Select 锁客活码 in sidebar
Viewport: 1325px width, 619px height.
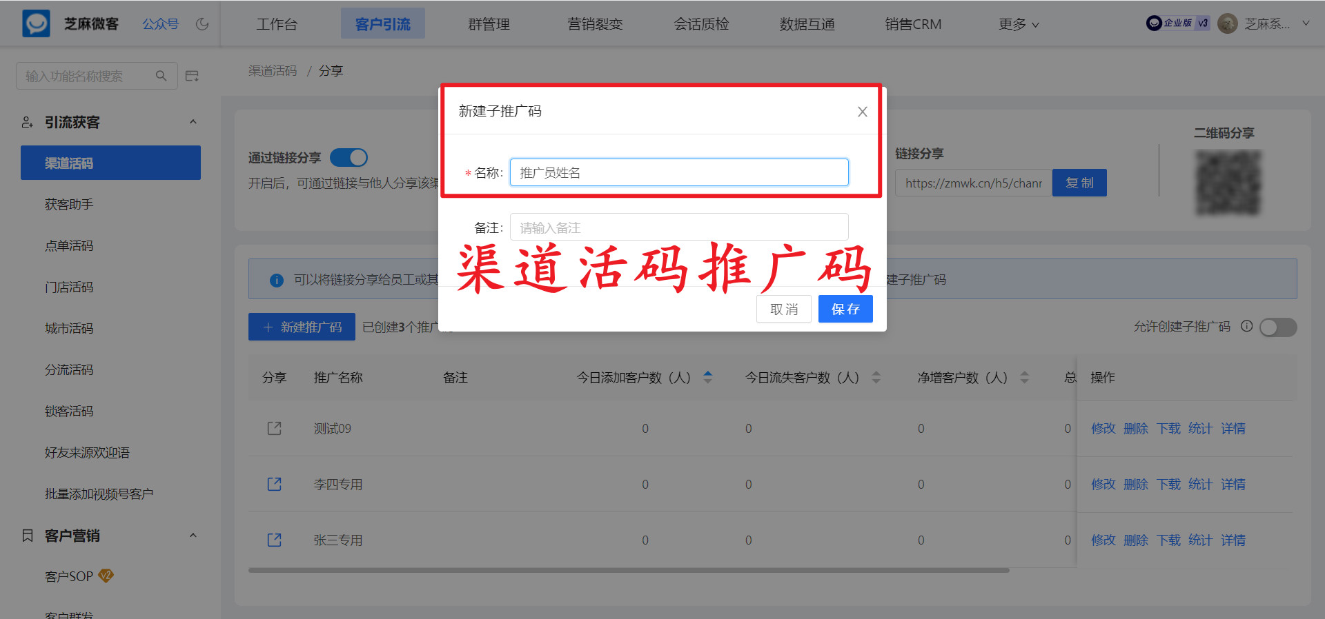[69, 411]
